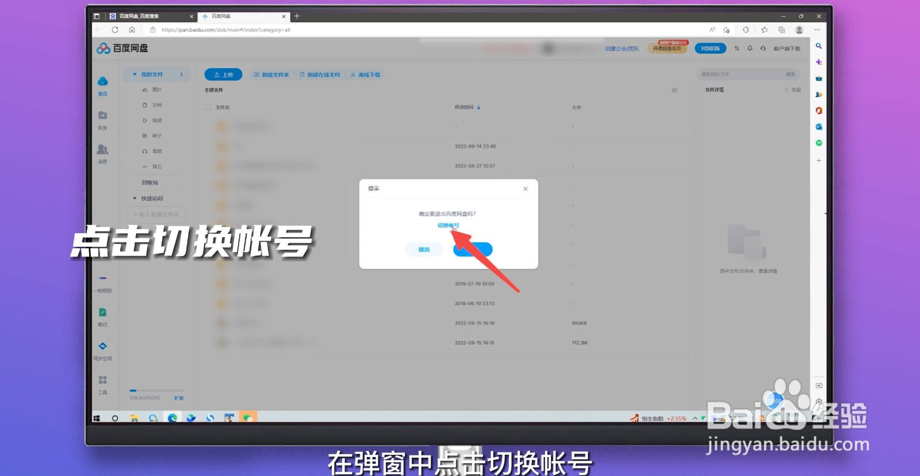Click the 客户端下载 link
Image resolution: width=920 pixels, height=476 pixels.
pyautogui.click(x=787, y=49)
